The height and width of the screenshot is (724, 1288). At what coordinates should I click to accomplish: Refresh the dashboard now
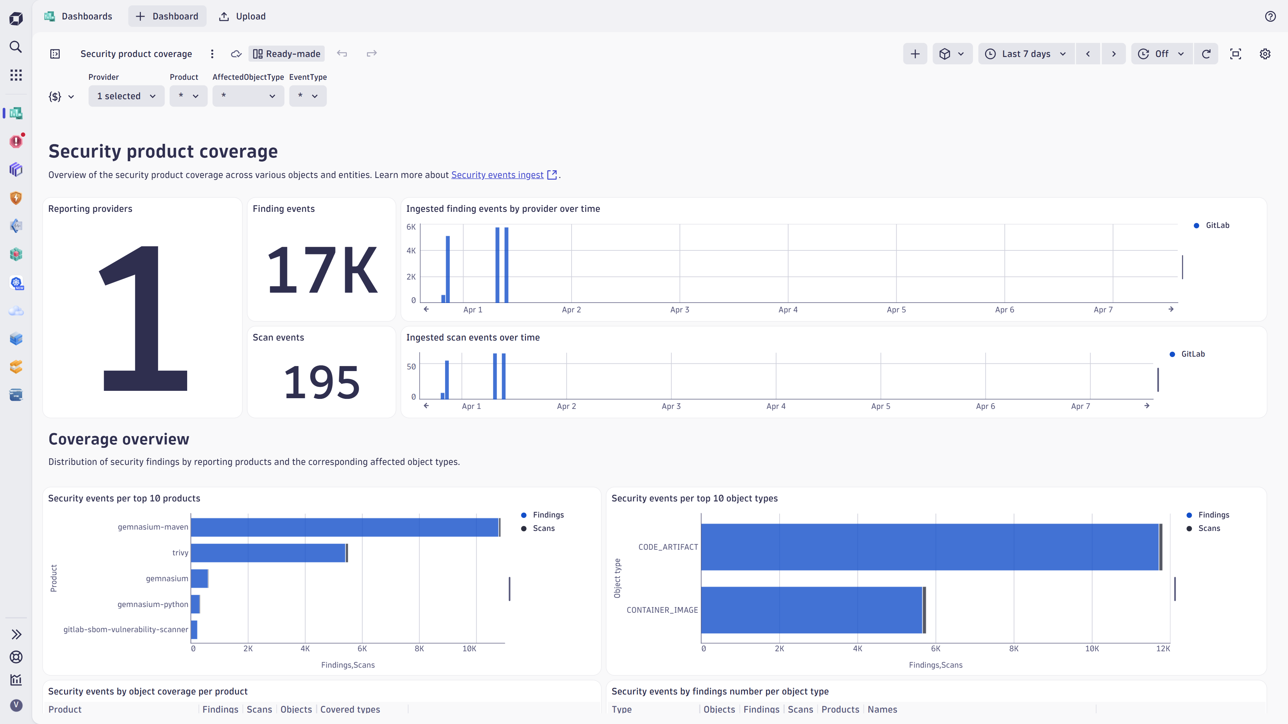tap(1206, 54)
